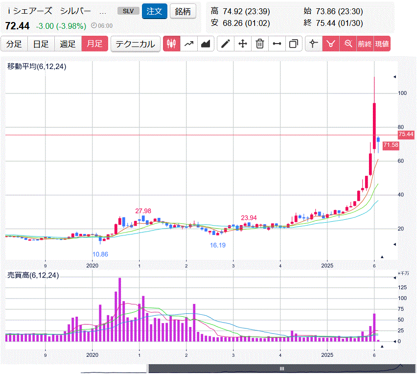The width and height of the screenshot is (417, 374).
Task: Select the candlestick chart type icon
Action: [171, 44]
